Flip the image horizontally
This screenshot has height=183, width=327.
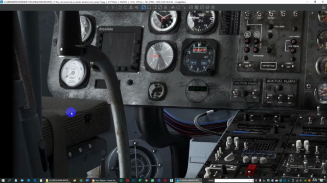[131, 8]
